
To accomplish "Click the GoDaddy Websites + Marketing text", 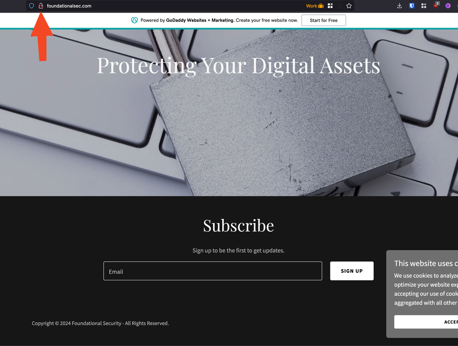I will click(x=200, y=20).
